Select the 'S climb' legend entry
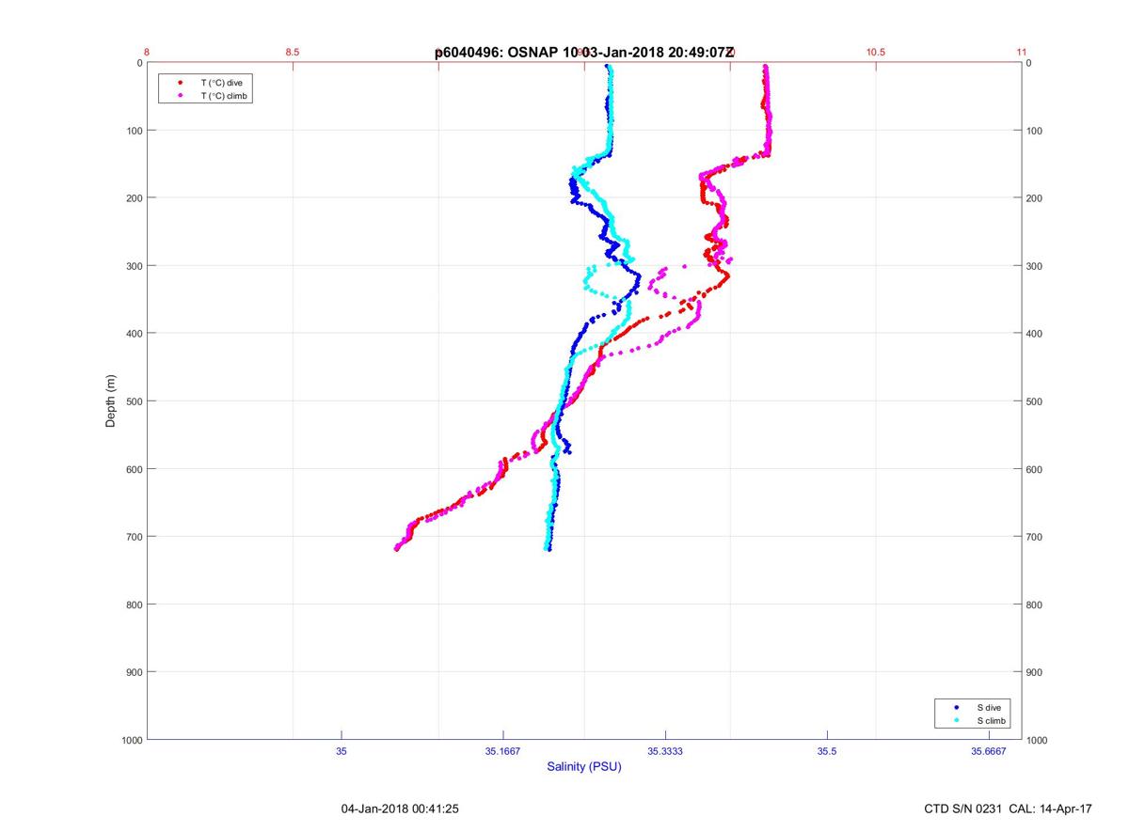Viewport: 1129px width, 832px height. (992, 720)
